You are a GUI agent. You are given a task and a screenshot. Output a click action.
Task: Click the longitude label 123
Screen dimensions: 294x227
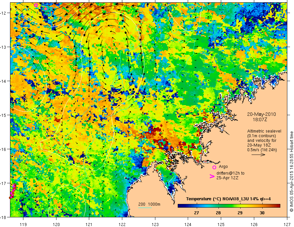[x=155, y=224]
